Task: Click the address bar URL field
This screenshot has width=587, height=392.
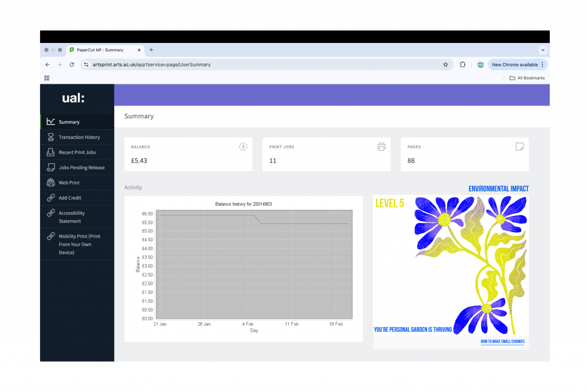Action: pyautogui.click(x=258, y=65)
